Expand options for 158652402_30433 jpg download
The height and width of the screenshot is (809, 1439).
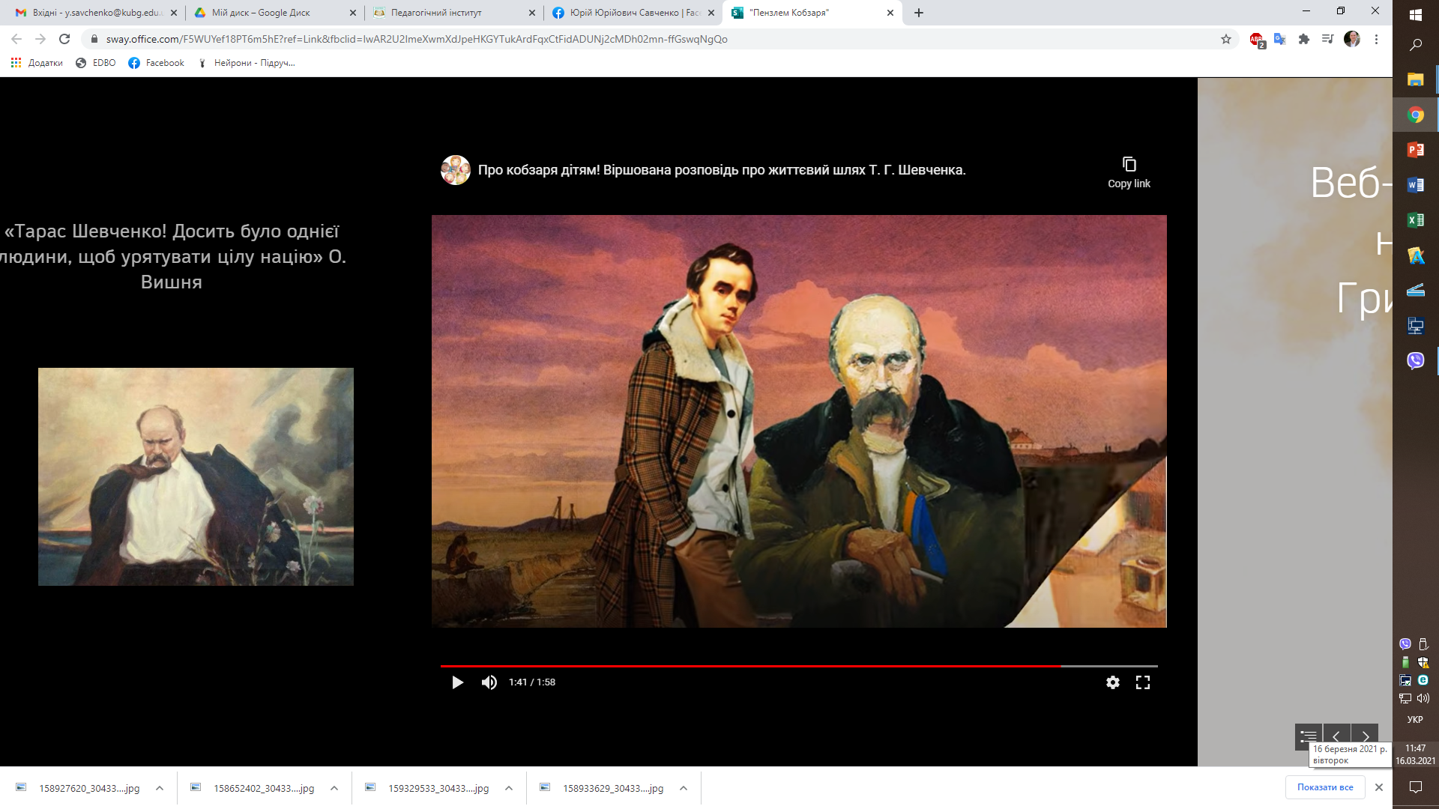(334, 788)
